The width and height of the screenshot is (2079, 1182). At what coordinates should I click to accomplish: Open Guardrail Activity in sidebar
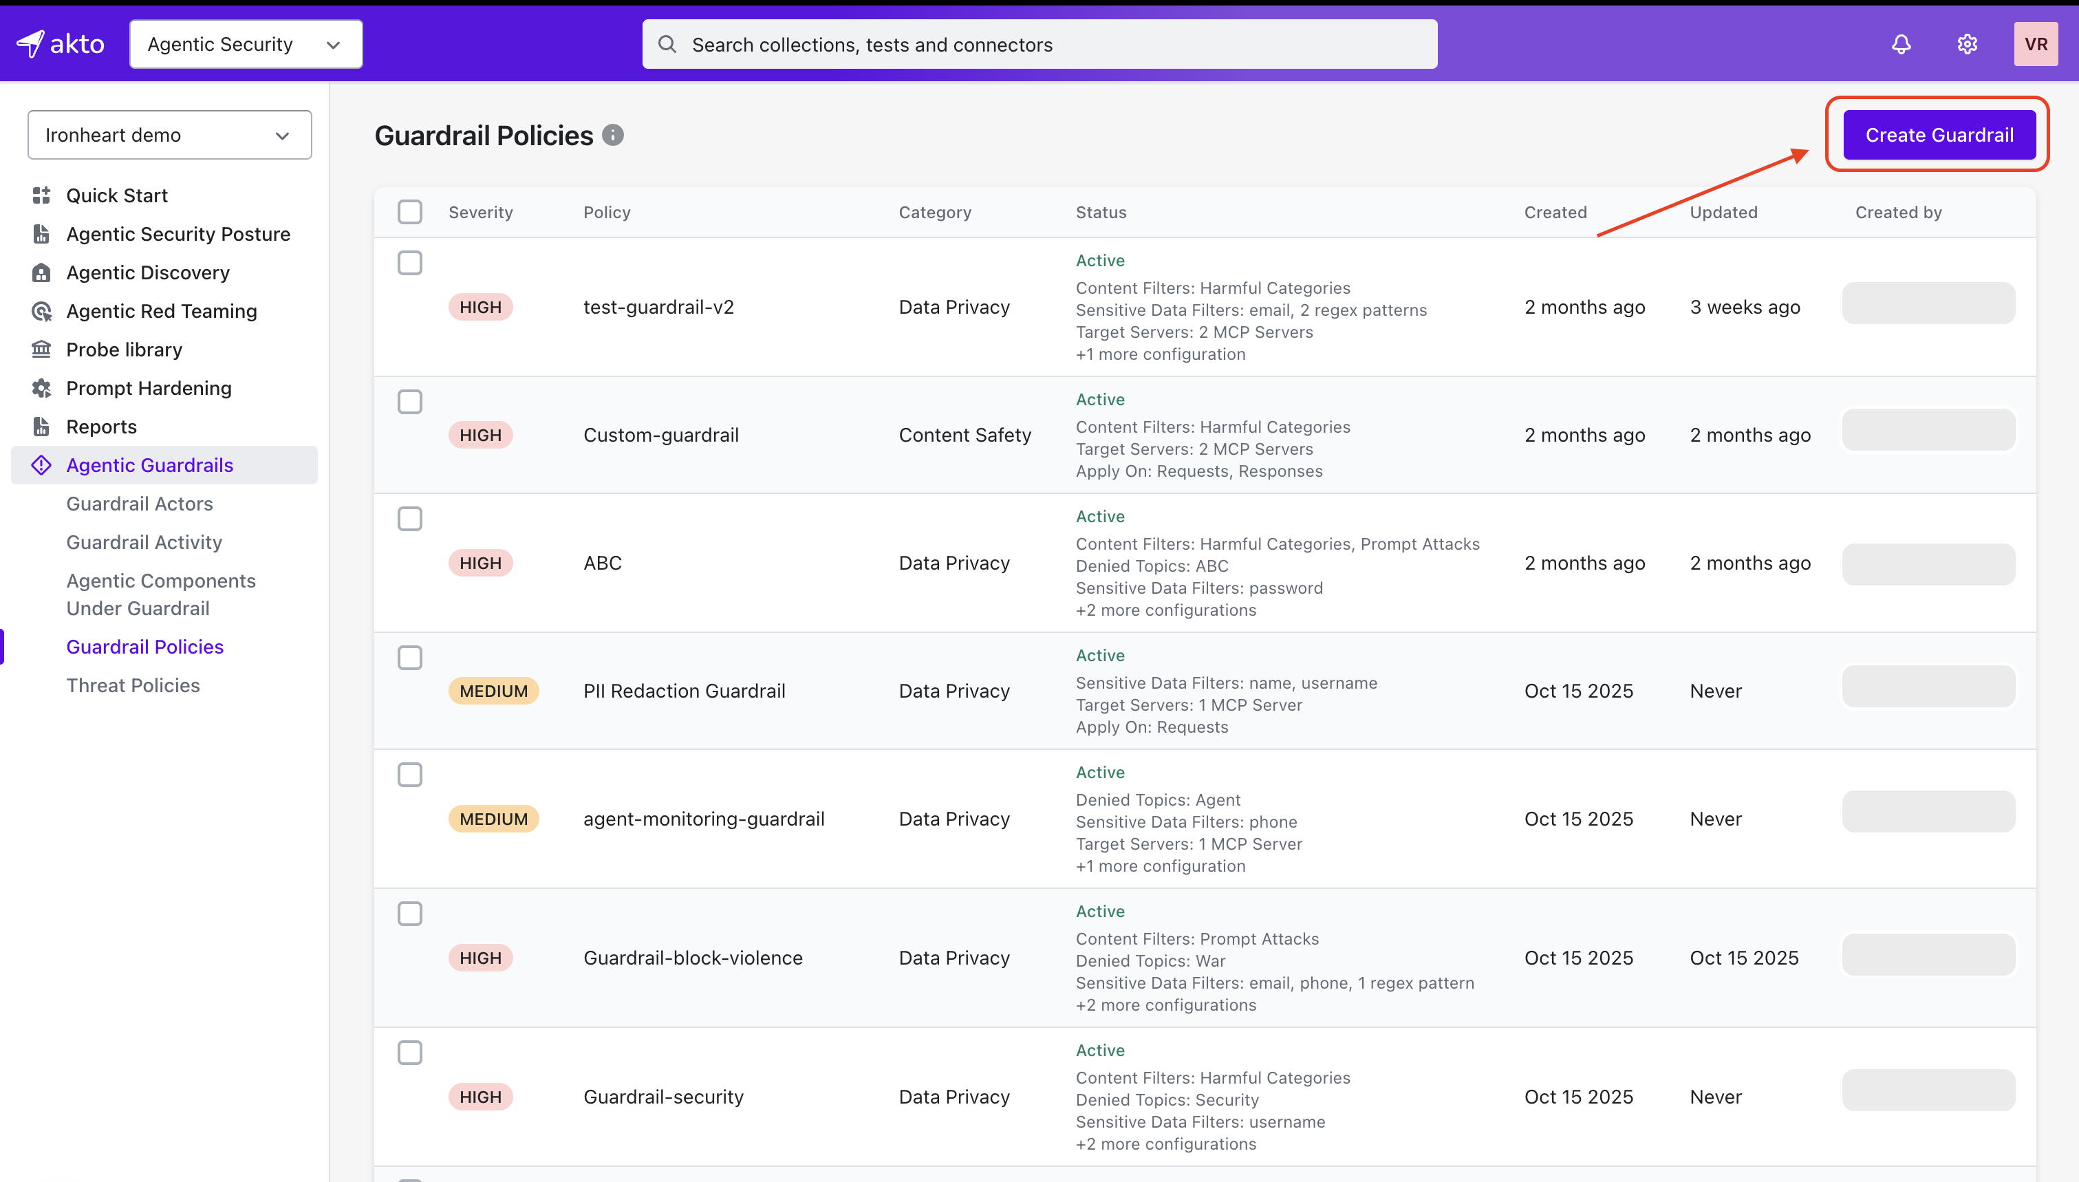pos(144,541)
